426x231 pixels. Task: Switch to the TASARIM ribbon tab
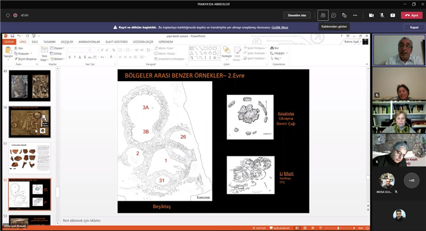[x=49, y=41]
